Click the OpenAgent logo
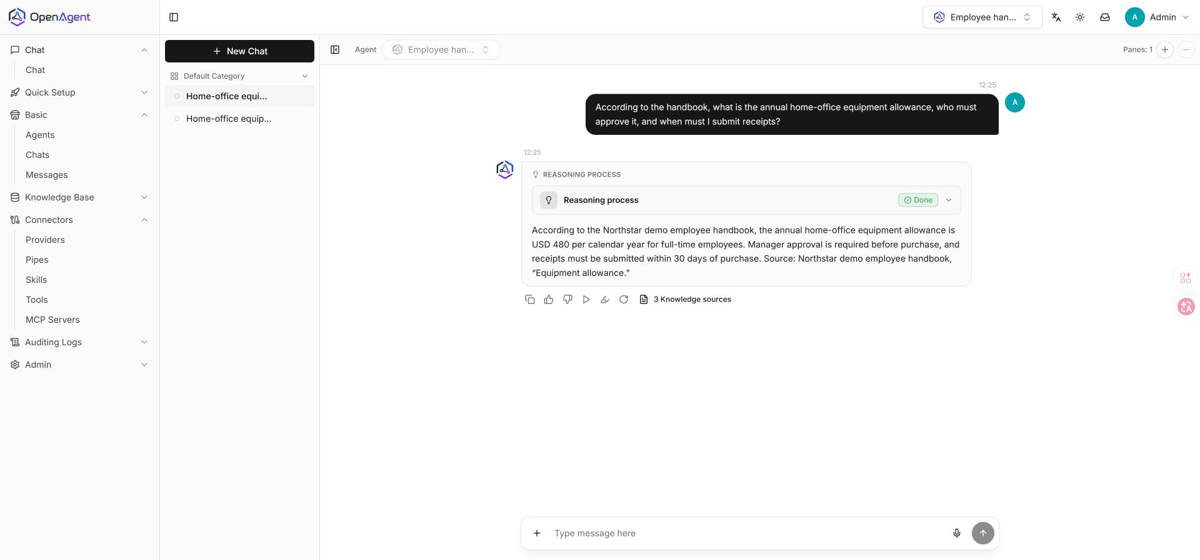1200x560 pixels. point(49,17)
